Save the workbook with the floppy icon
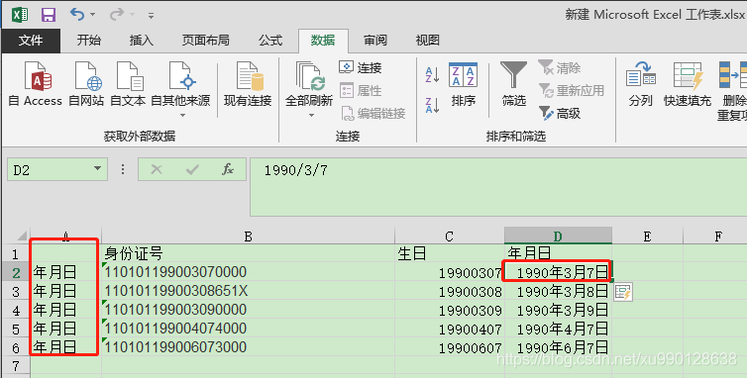The width and height of the screenshot is (747, 378). pyautogui.click(x=49, y=15)
